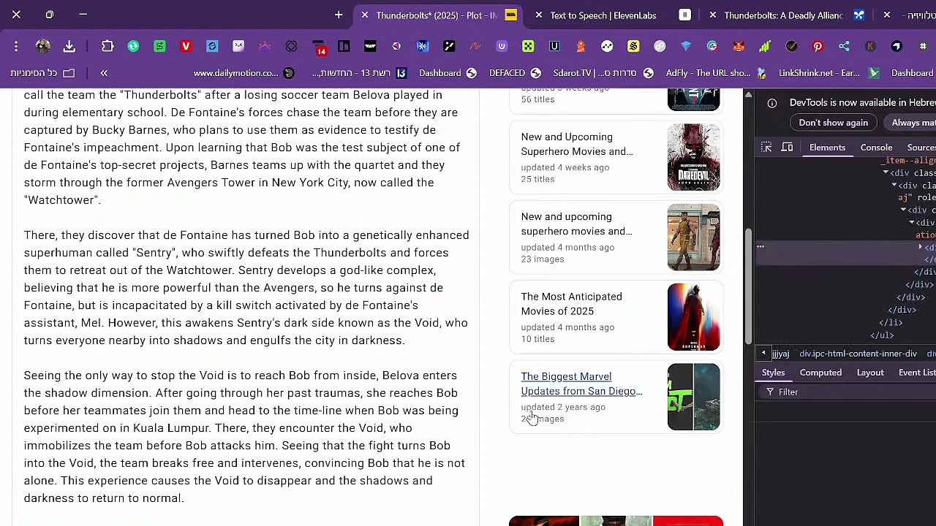Click the Filter field in Styles pane
The width and height of the screenshot is (936, 526).
pos(848,392)
